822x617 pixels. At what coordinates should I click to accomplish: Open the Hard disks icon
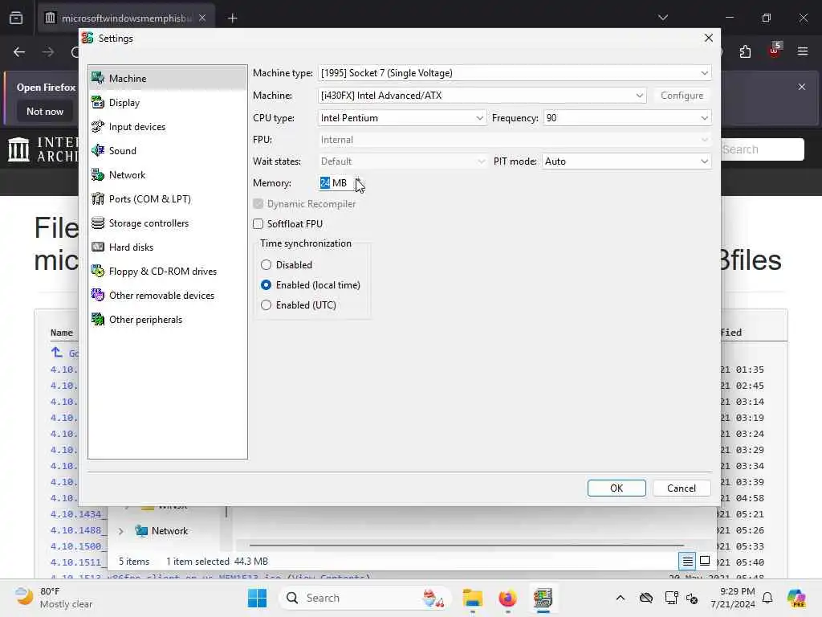click(97, 247)
